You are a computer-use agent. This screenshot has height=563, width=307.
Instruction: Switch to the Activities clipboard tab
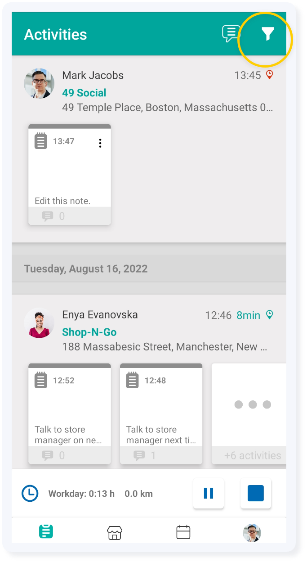pos(46,532)
